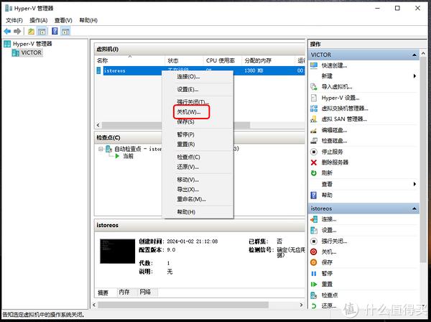This screenshot has height=322, width=431.
Task: Open 虚拟交换机管理器 in Actions pane
Action: [x=344, y=109]
